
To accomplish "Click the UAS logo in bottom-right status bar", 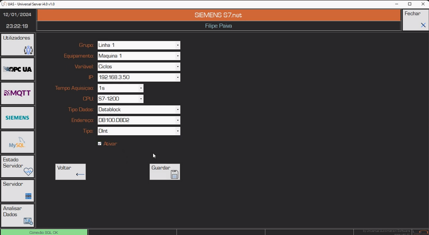I will (420, 232).
